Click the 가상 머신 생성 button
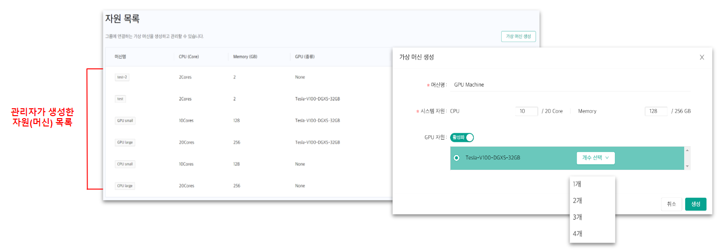The image size is (726, 250). tap(518, 36)
